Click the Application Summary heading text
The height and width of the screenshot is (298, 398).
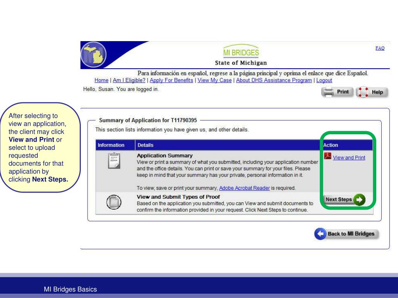tap(164, 156)
